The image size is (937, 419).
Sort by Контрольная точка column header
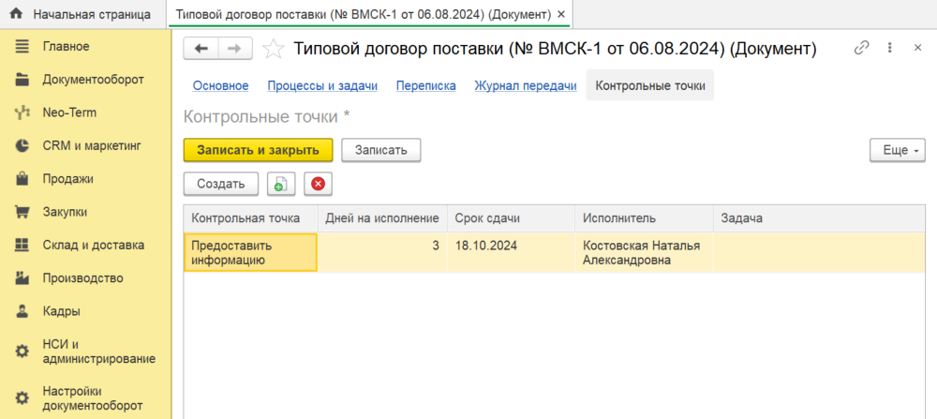tap(250, 218)
